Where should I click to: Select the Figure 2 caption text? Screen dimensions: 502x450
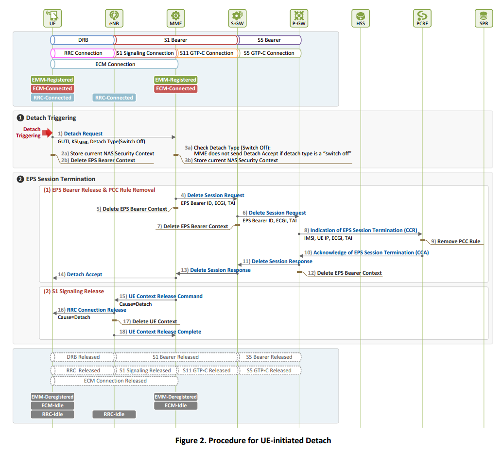tap(253, 441)
